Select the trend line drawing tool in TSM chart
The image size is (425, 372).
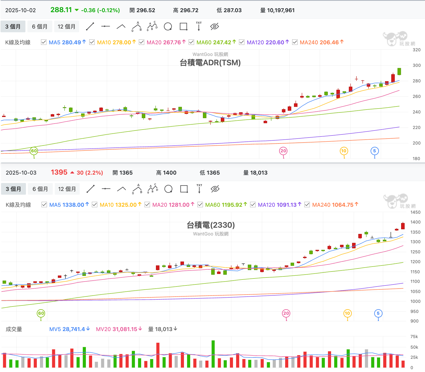[x=90, y=26]
